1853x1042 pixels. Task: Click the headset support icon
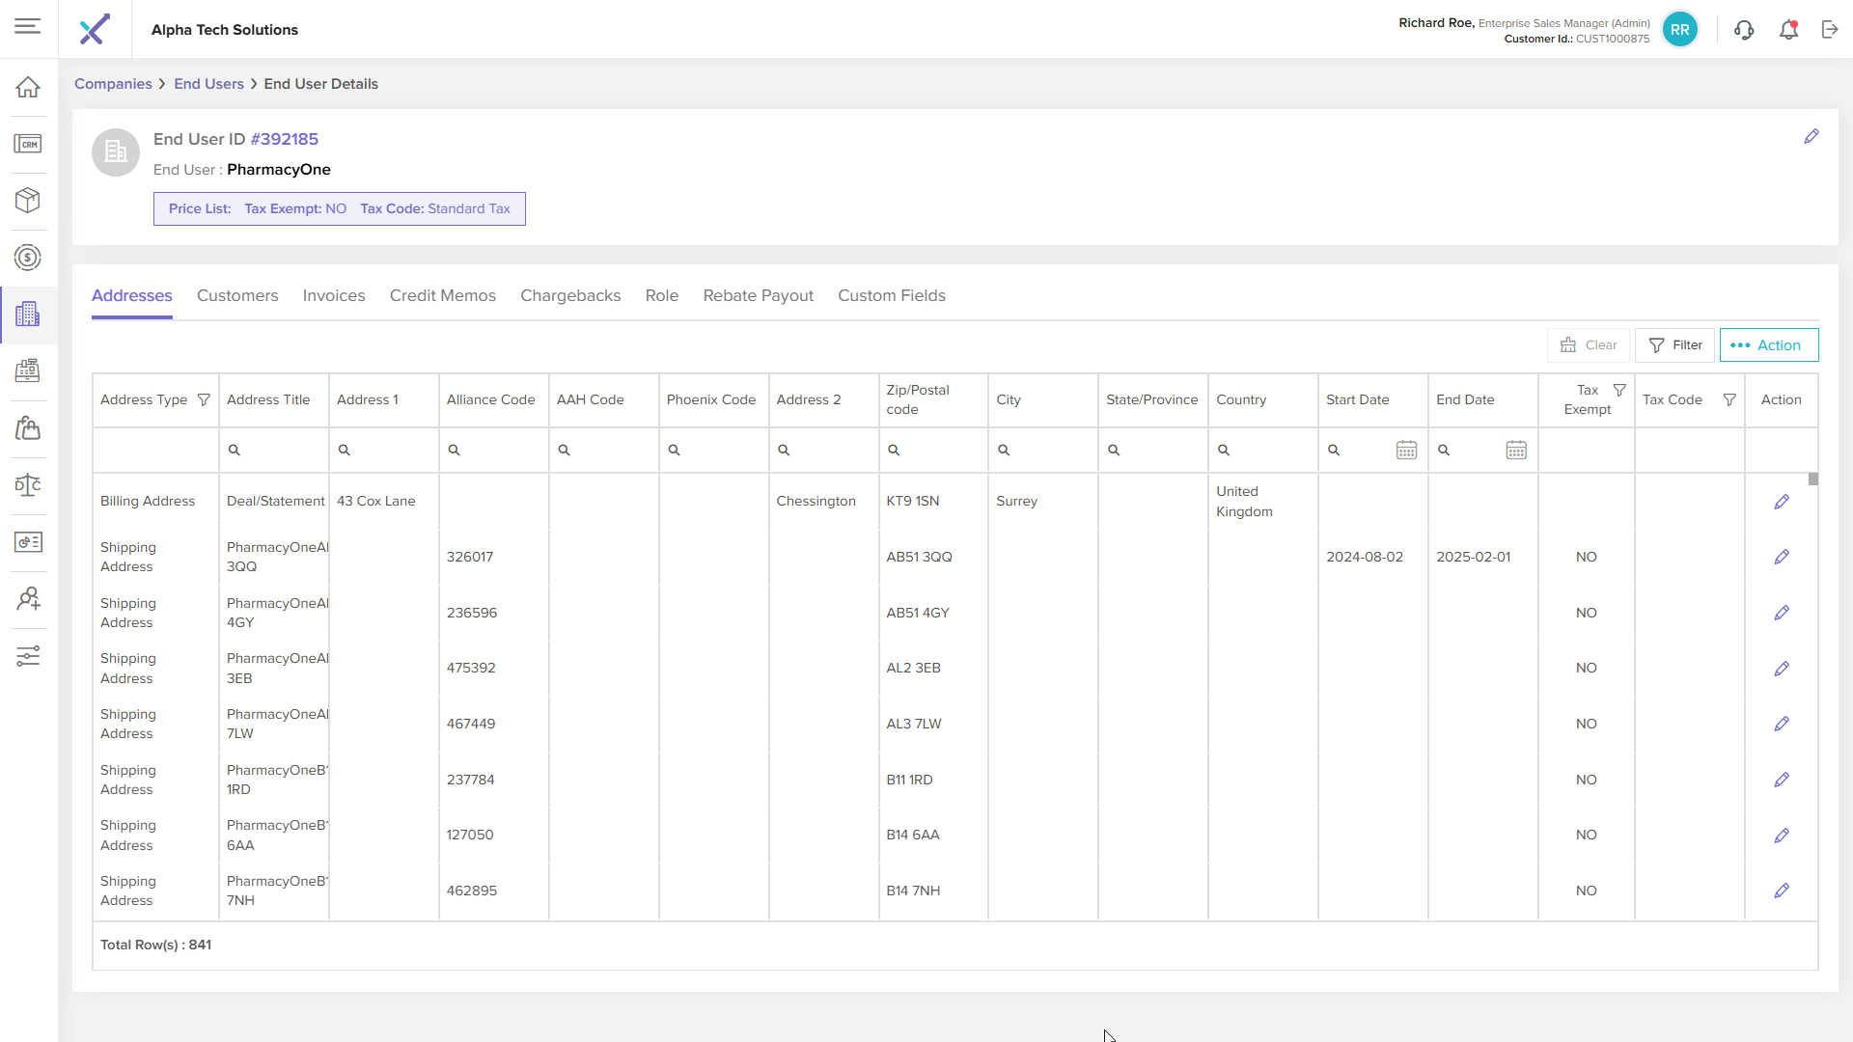click(x=1743, y=30)
